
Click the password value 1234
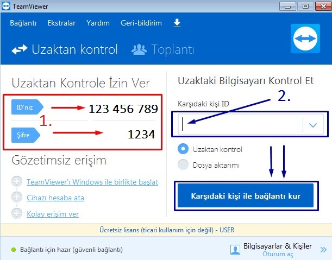(x=141, y=134)
